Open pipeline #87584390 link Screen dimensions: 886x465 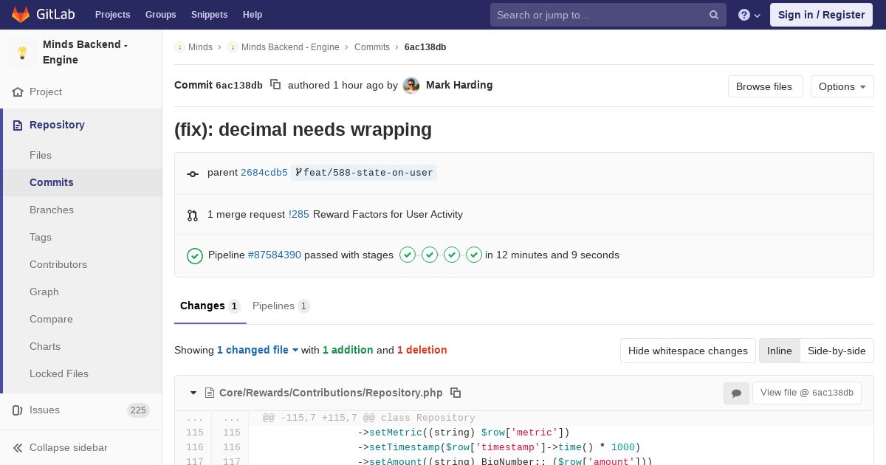point(275,255)
